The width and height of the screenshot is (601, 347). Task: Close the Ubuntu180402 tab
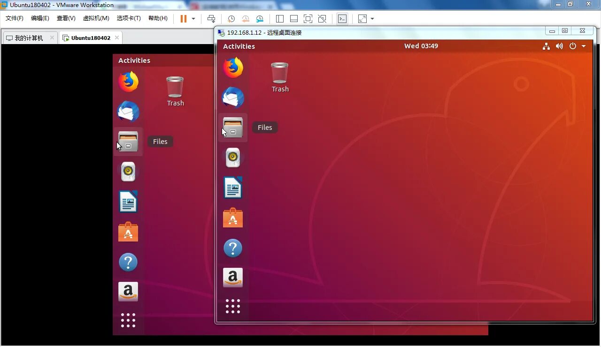coord(117,38)
